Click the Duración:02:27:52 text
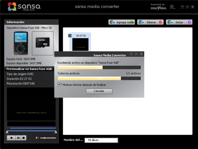 click(19, 79)
